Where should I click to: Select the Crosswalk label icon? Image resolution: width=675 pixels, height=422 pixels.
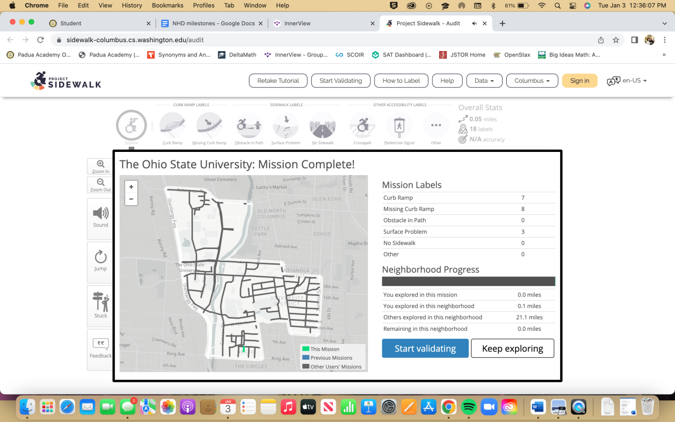[x=362, y=126]
